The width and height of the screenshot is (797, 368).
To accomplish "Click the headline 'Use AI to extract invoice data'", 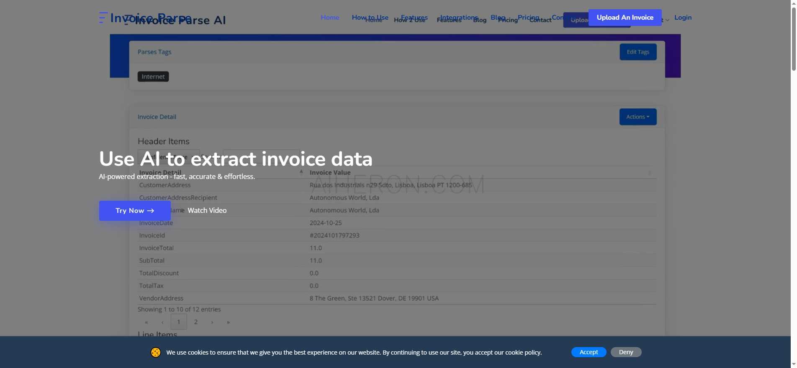I will 236,159.
